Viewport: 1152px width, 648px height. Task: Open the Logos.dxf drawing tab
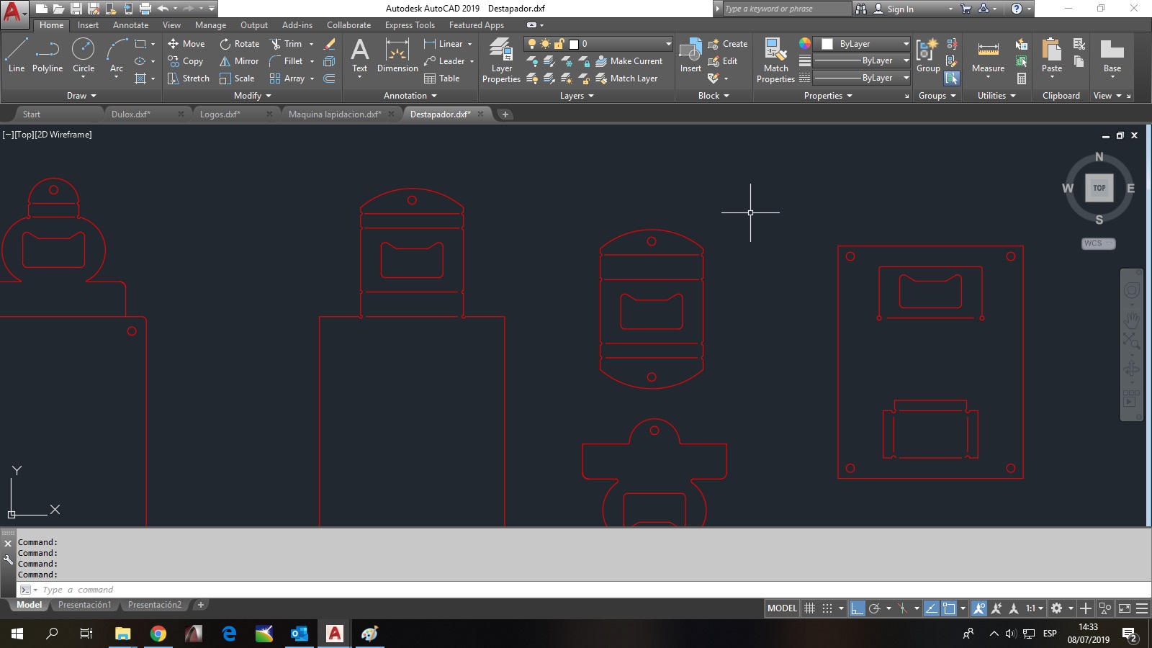(x=220, y=114)
